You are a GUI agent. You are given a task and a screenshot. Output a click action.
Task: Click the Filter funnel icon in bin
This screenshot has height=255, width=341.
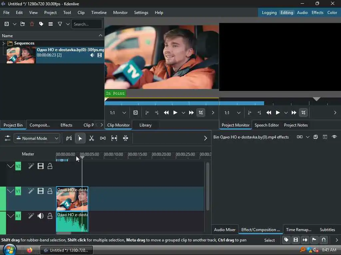pyautogui.click(x=60, y=24)
